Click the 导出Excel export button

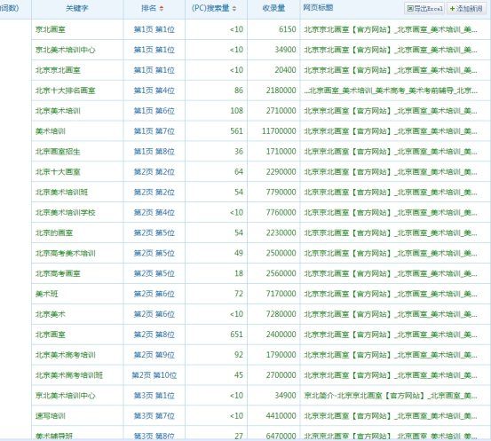[x=424, y=9]
